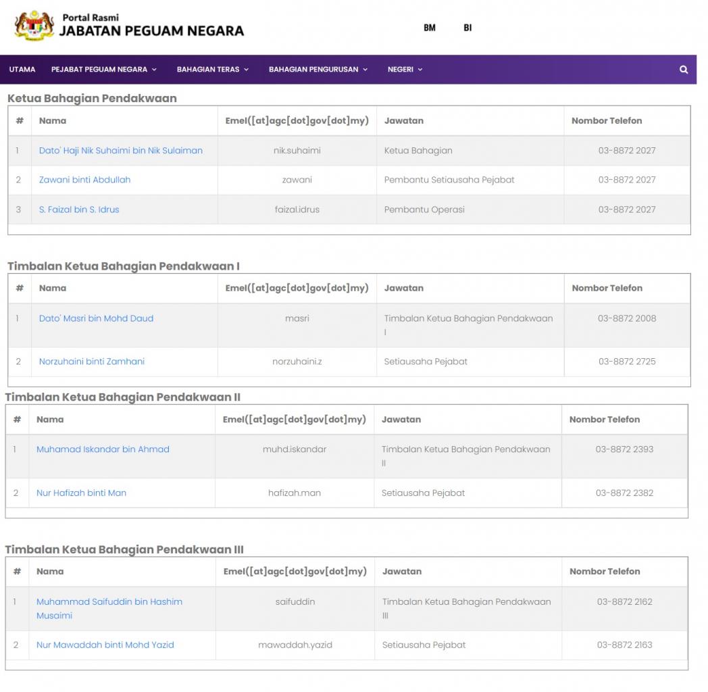Click Nama column header in Ketua Bahagian table

(x=53, y=121)
